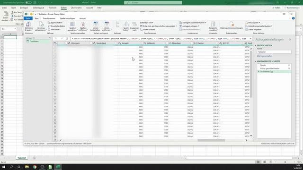The image size is (303, 170).
Task: Click the query Name input field
Action: 274,52
